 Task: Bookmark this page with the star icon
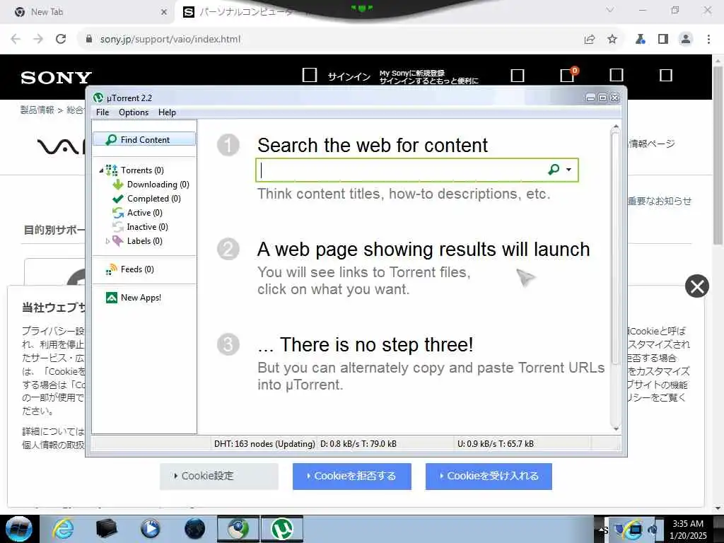tap(612, 40)
